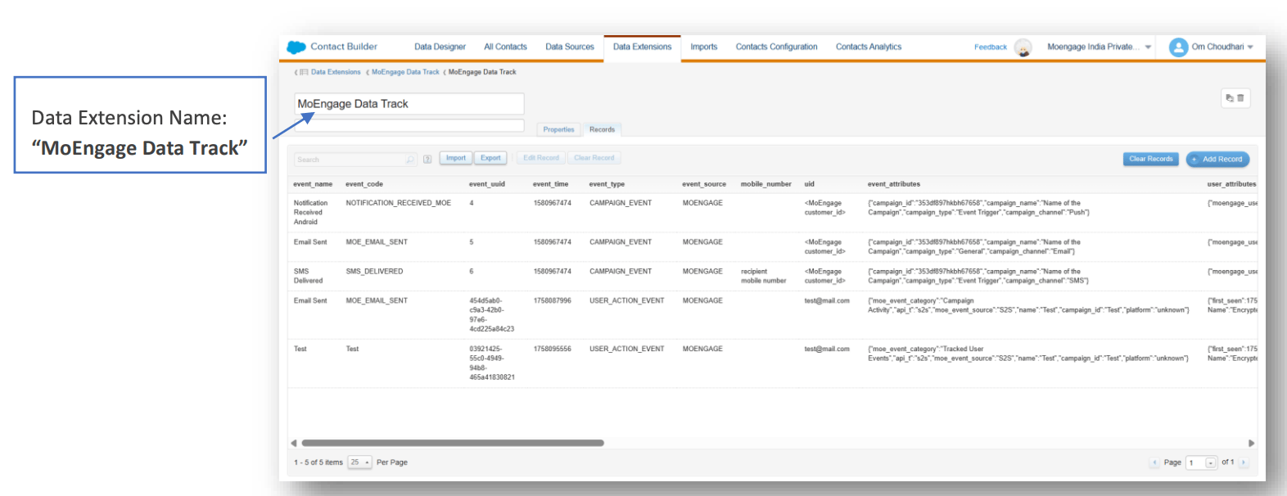
Task: Click the 1758095556 event time cell
Action: pos(553,349)
